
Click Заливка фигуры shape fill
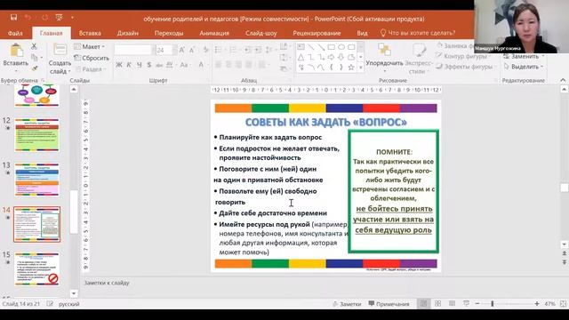click(456, 45)
